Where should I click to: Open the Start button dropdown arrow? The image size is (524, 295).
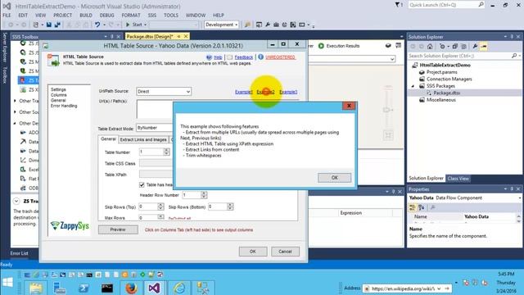(145, 25)
